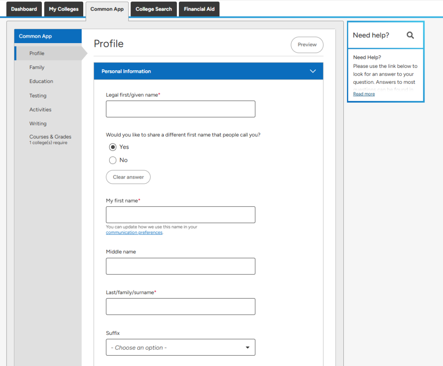This screenshot has width=443, height=366.
Task: Click the search magnifier icon in Need help
Action: click(410, 35)
